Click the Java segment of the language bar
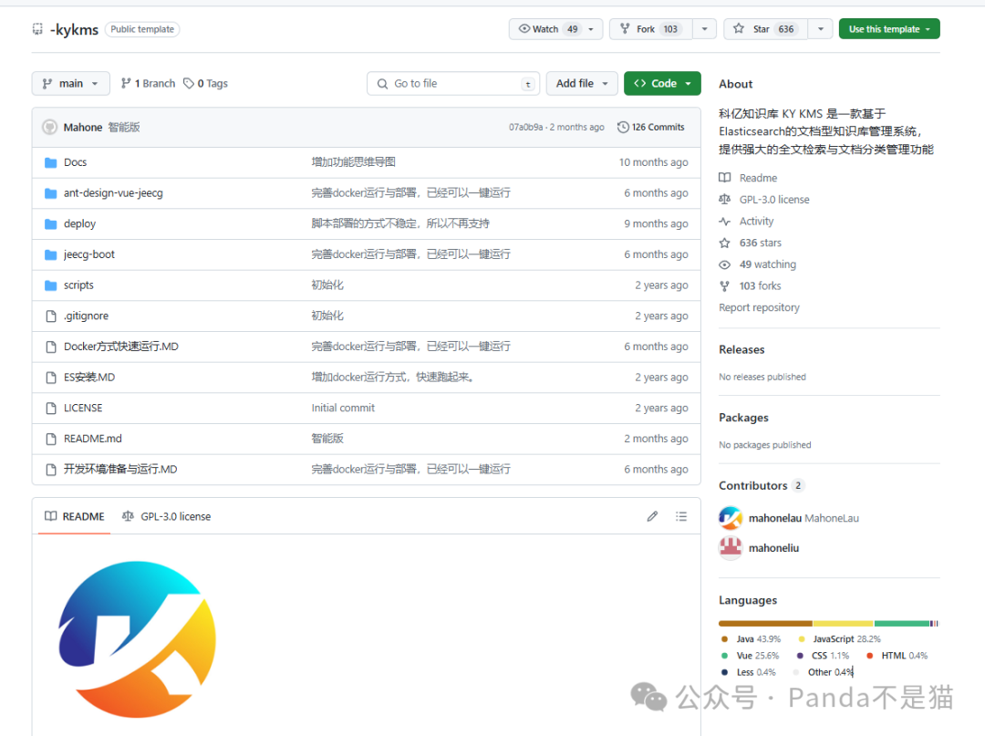This screenshot has height=736, width=985. tap(765, 624)
